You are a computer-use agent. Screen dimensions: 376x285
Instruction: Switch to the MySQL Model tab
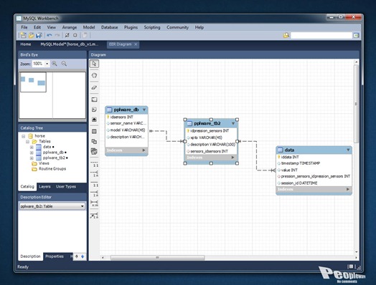70,44
